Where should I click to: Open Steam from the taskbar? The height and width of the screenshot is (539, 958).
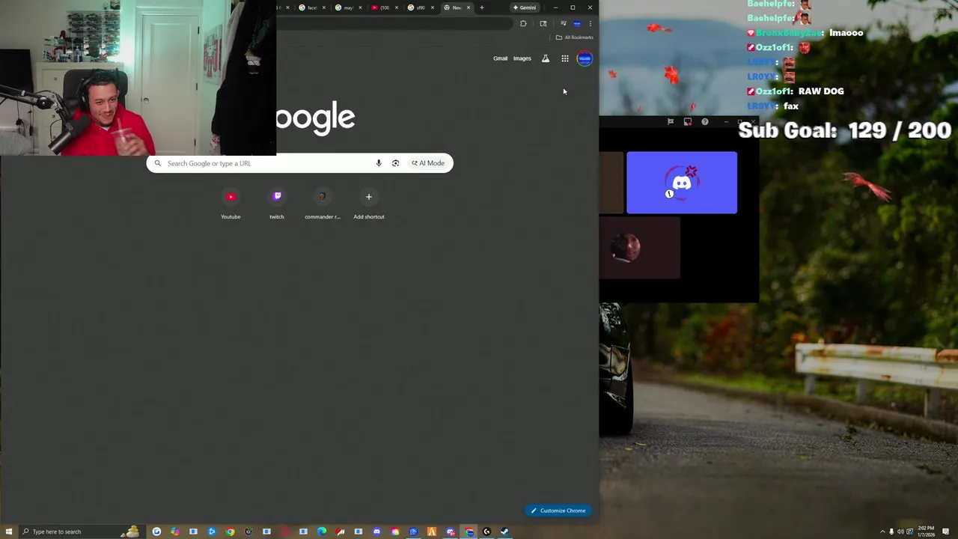click(x=504, y=532)
